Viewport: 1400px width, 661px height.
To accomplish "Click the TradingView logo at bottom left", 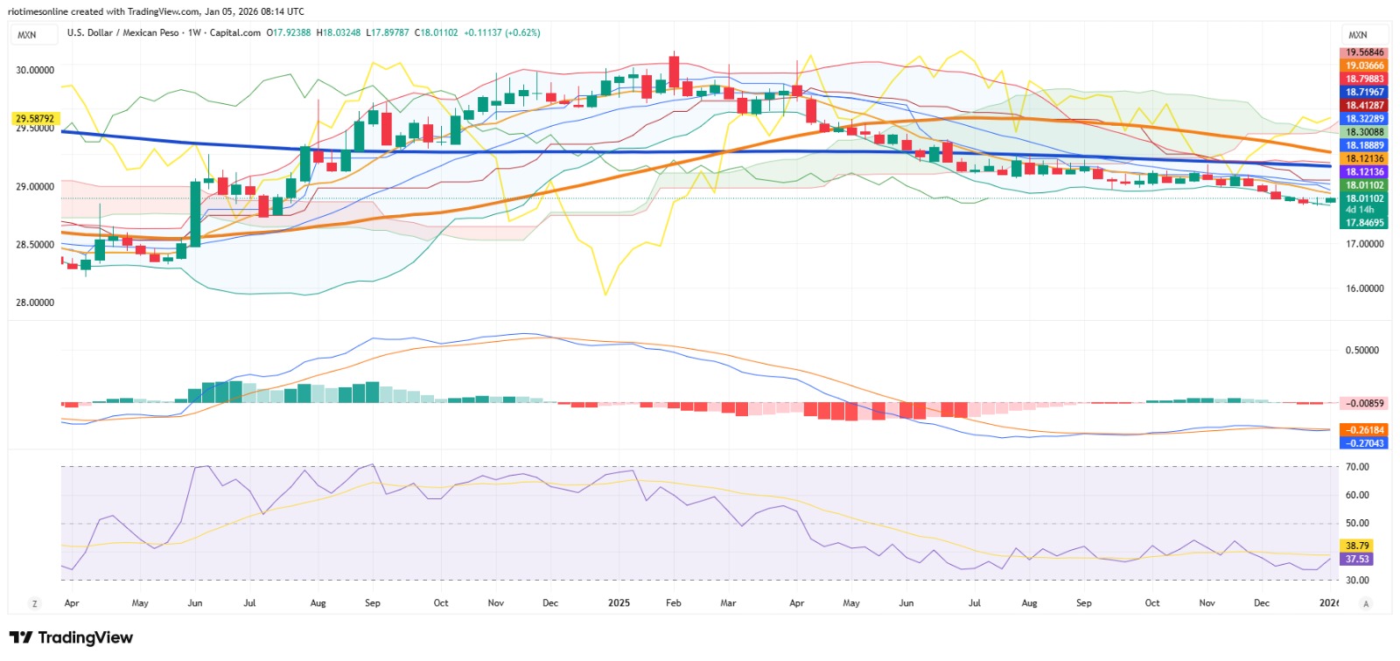I will point(71,637).
